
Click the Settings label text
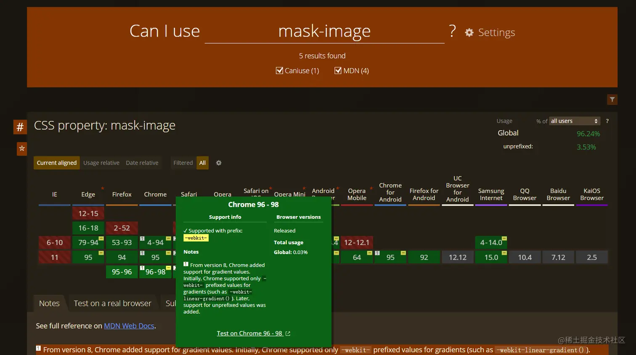tap(497, 32)
